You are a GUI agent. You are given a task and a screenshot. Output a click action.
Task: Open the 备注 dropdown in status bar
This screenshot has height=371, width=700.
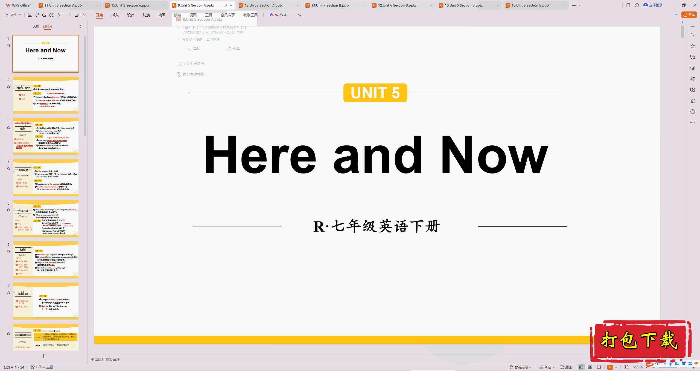pos(547,367)
